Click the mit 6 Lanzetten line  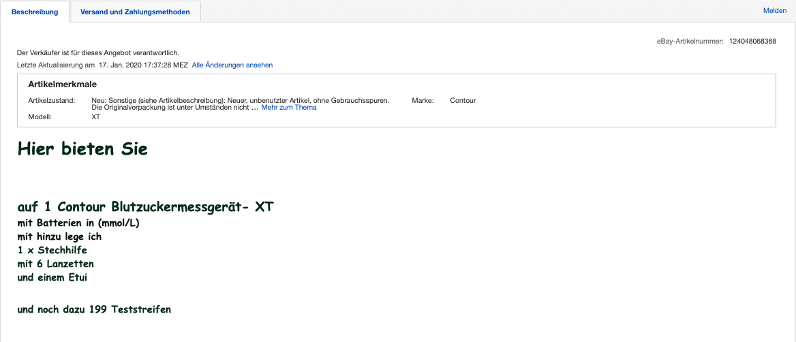tap(56, 264)
